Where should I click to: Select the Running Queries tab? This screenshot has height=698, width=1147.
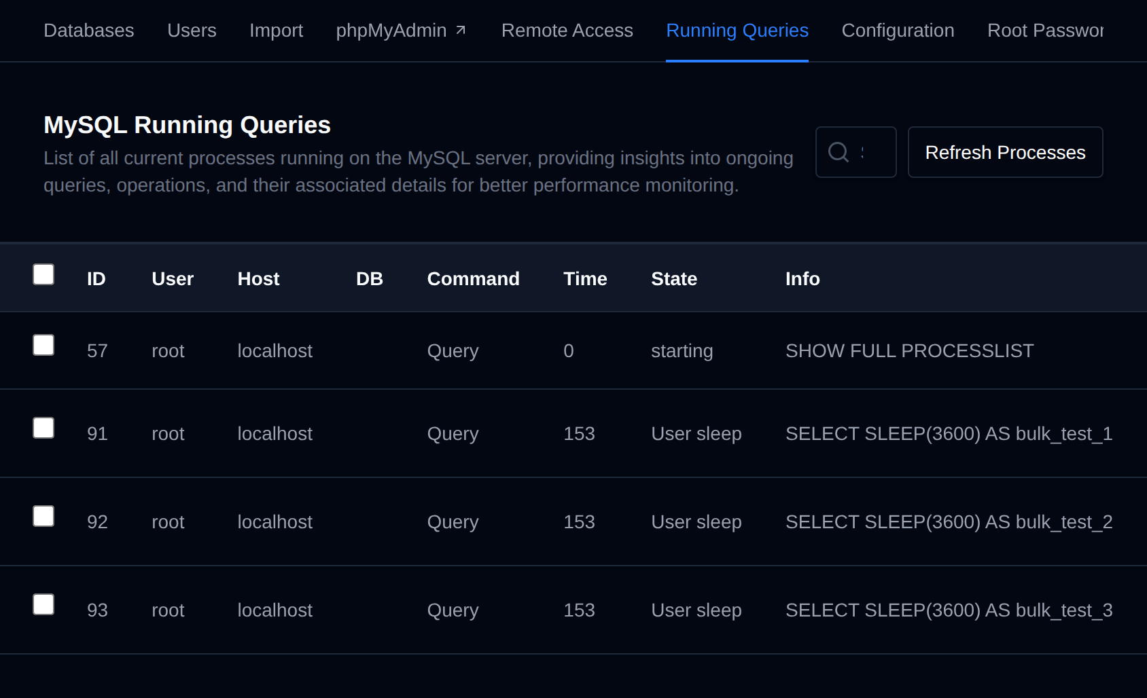pyautogui.click(x=737, y=31)
